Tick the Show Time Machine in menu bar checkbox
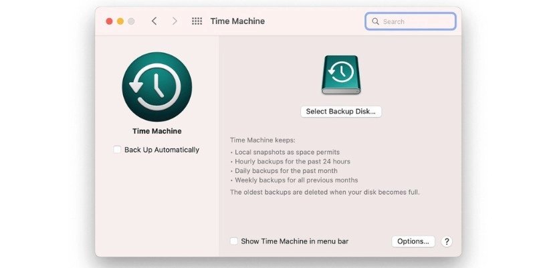 [x=233, y=241]
